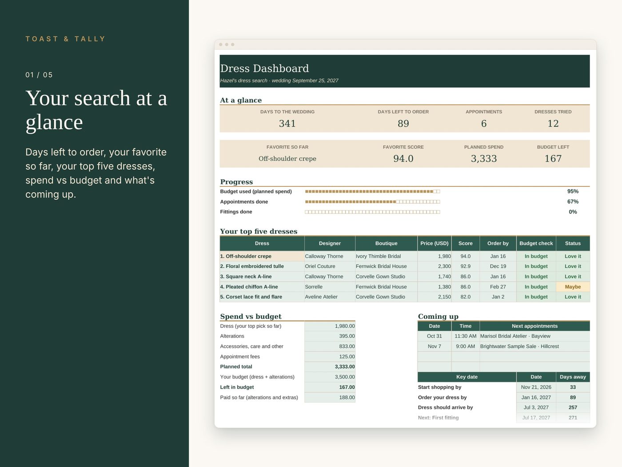The image size is (622, 467).
Task: Click the Order by column header
Action: [498, 244]
